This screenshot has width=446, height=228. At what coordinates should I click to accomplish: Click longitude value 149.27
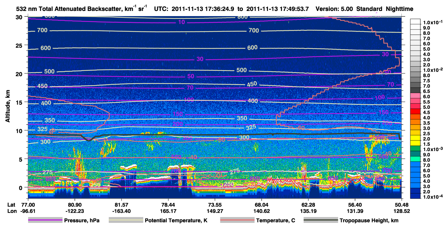point(215,211)
